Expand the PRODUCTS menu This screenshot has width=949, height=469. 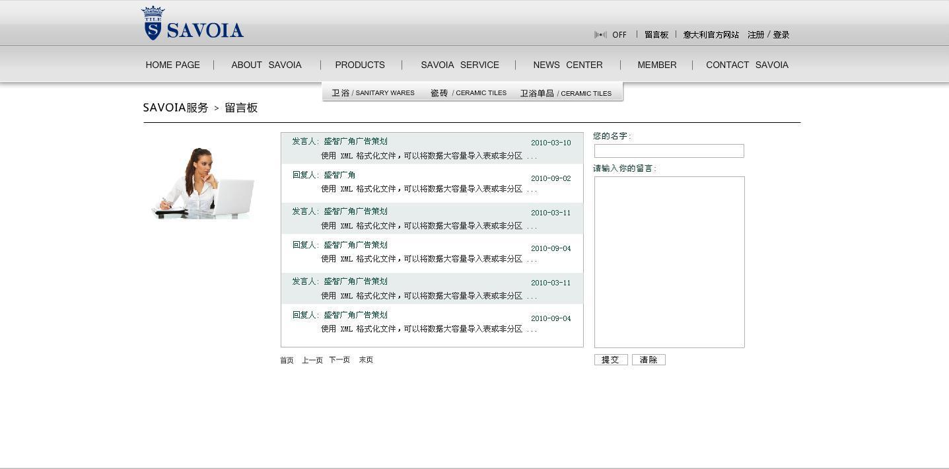point(359,65)
